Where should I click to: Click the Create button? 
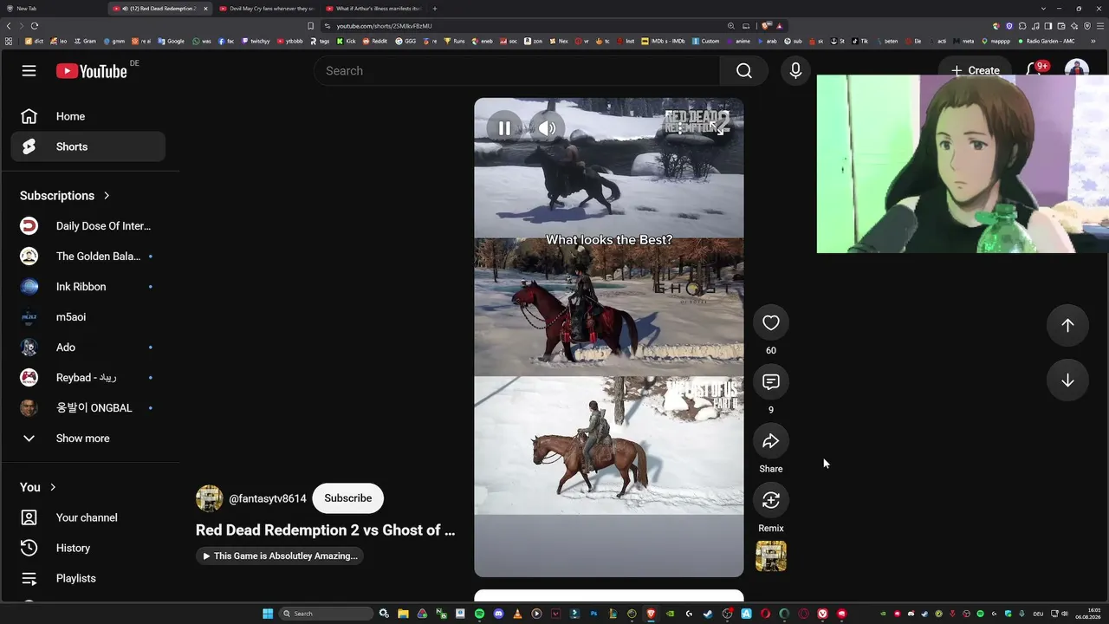click(x=975, y=70)
